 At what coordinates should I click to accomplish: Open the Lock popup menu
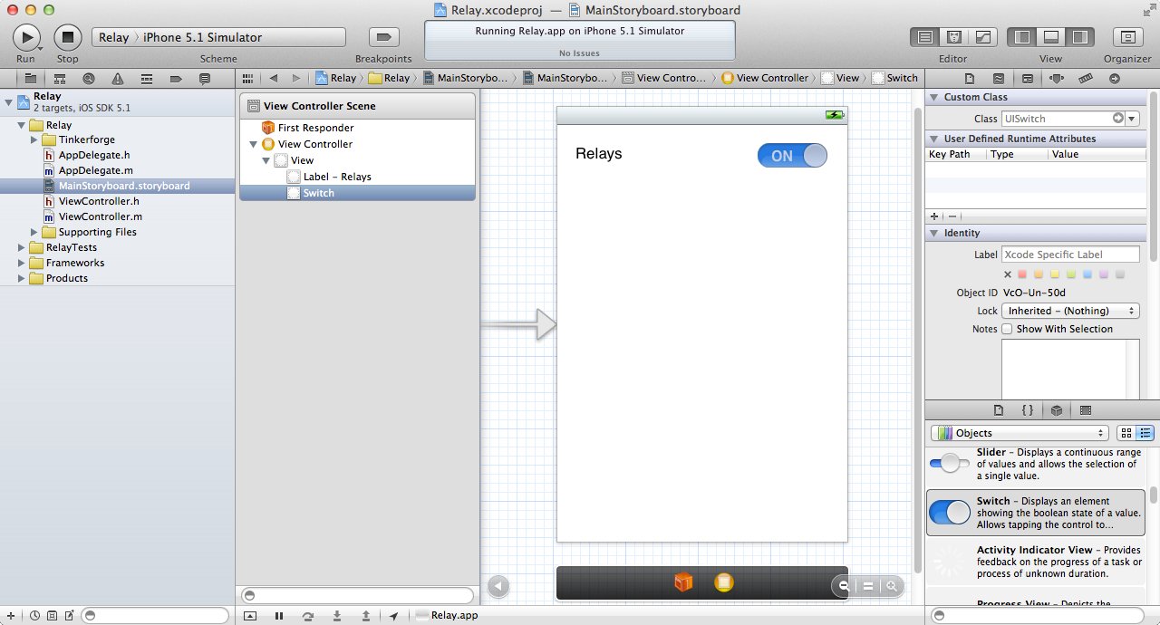coord(1070,311)
